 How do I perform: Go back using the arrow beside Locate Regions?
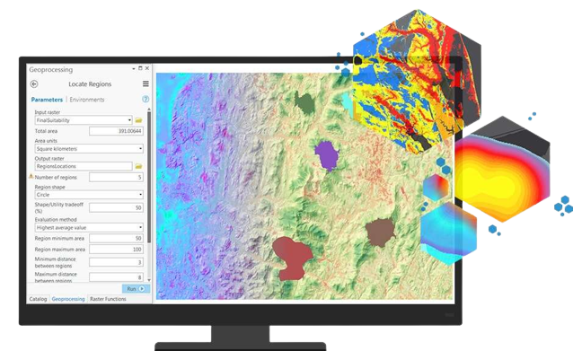pos(34,84)
